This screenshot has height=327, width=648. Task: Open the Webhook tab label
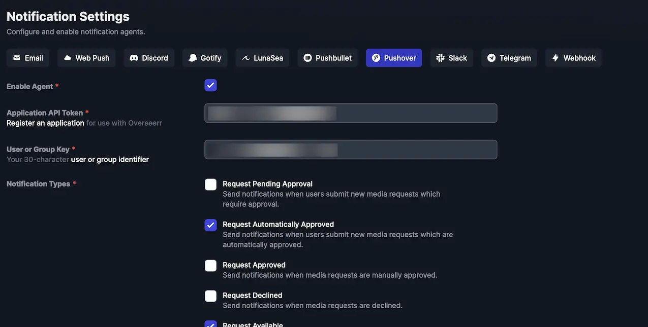pos(579,58)
